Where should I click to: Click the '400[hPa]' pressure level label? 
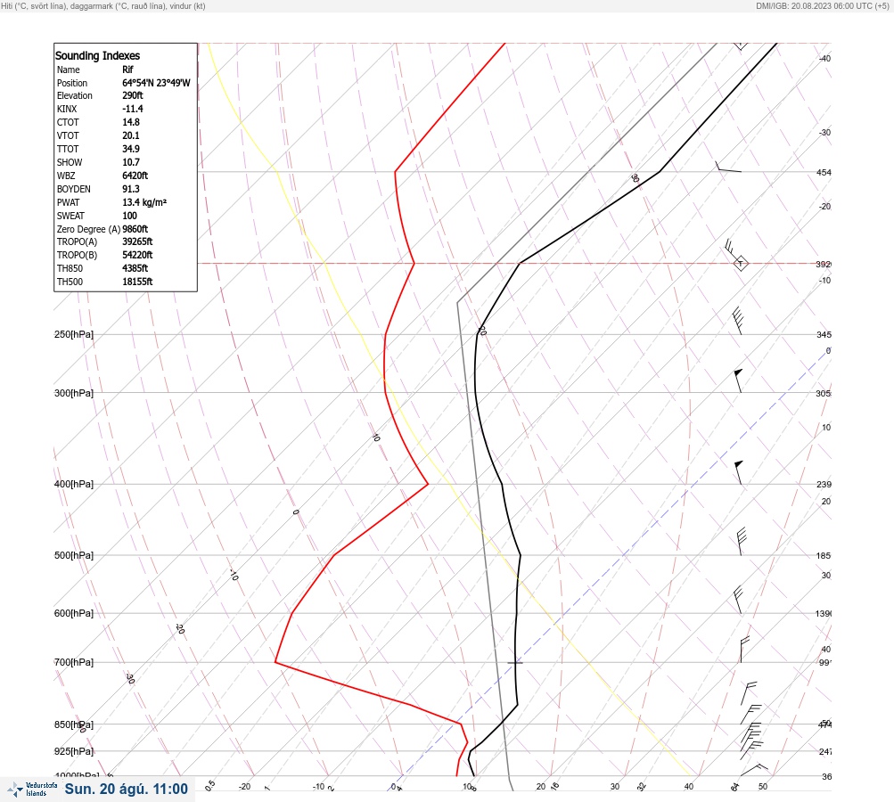click(x=74, y=485)
